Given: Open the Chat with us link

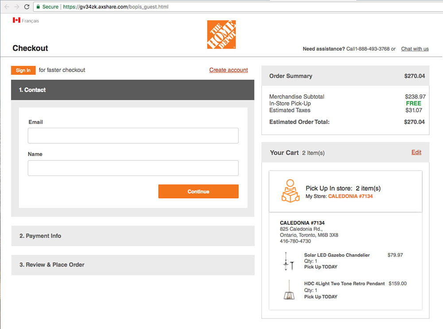Looking at the screenshot, I should 415,49.
